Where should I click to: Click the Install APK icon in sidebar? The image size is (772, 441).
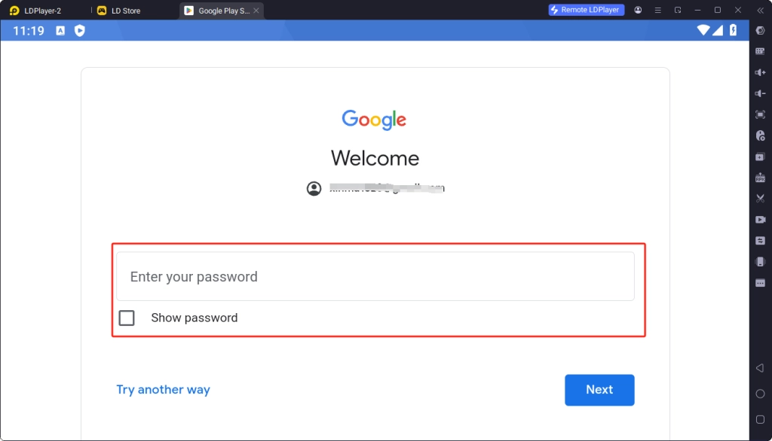760,178
